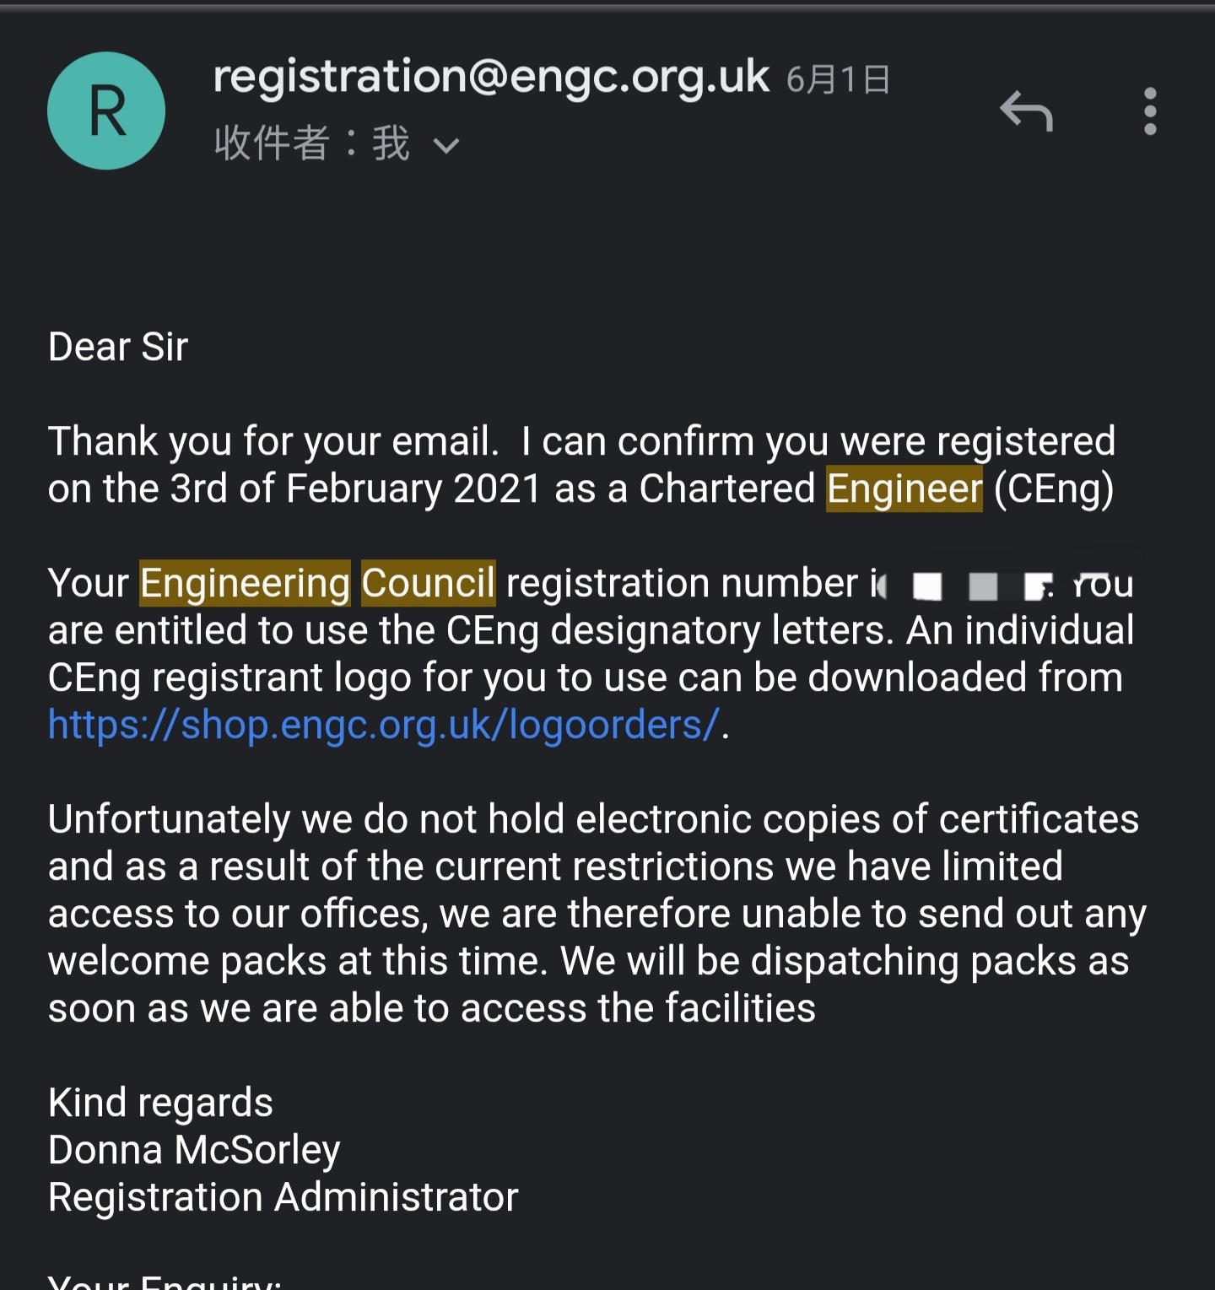The width and height of the screenshot is (1215, 1290).
Task: Open the three-dot more options menu
Action: tap(1150, 111)
